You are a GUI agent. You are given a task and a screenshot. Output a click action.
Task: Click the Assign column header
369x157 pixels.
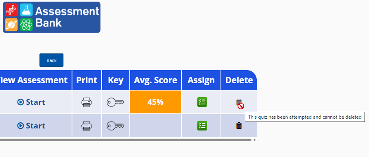[x=201, y=80]
